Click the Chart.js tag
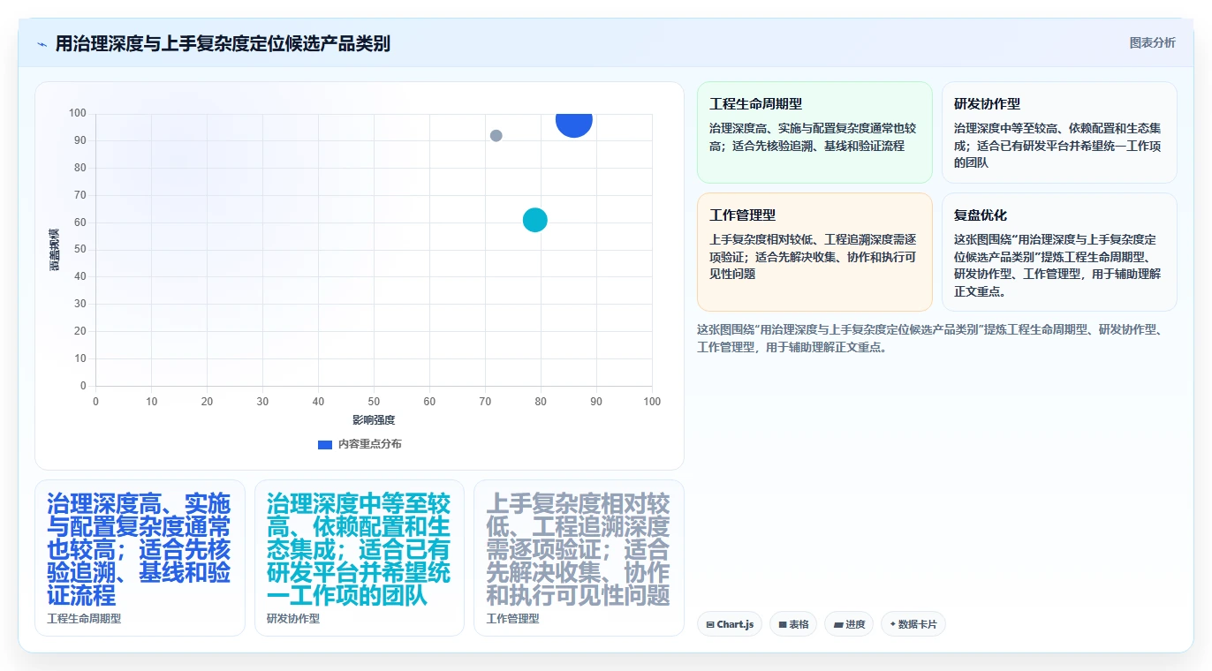Viewport: 1212px width, 671px height. [730, 624]
